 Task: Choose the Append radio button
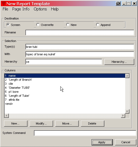coord(98,25)
